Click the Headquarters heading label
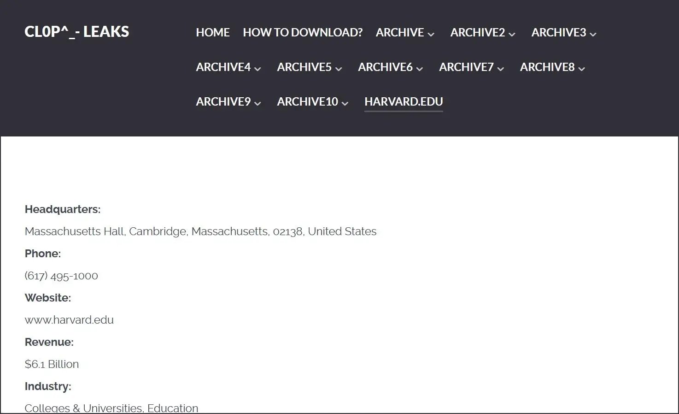The width and height of the screenshot is (679, 414). [62, 209]
